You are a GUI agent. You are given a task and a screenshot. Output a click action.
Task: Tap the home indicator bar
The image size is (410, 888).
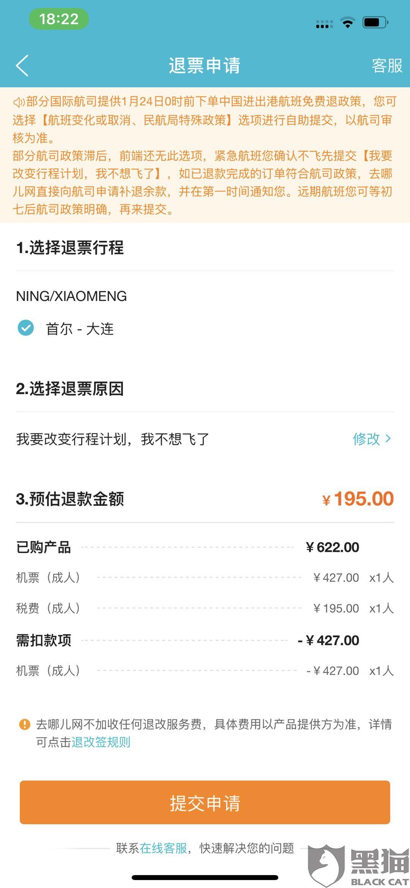(205, 877)
